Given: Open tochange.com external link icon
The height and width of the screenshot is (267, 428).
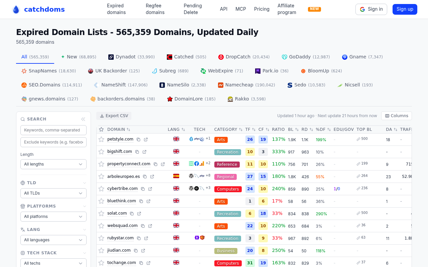Looking at the screenshot, I should tap(148, 263).
